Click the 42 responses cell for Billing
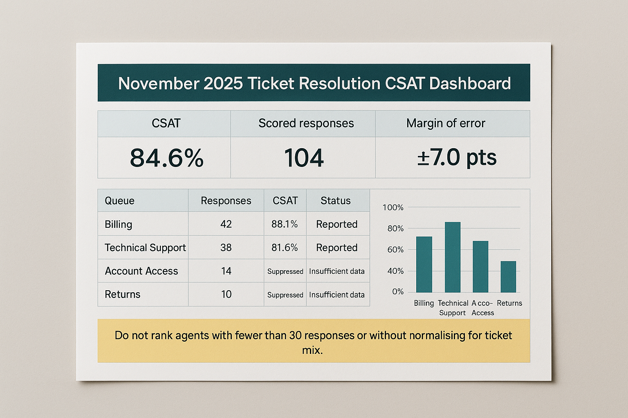Screen dimensions: 628x418 click(x=226, y=224)
